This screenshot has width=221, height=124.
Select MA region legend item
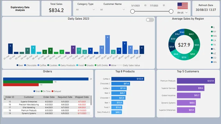[214, 36]
